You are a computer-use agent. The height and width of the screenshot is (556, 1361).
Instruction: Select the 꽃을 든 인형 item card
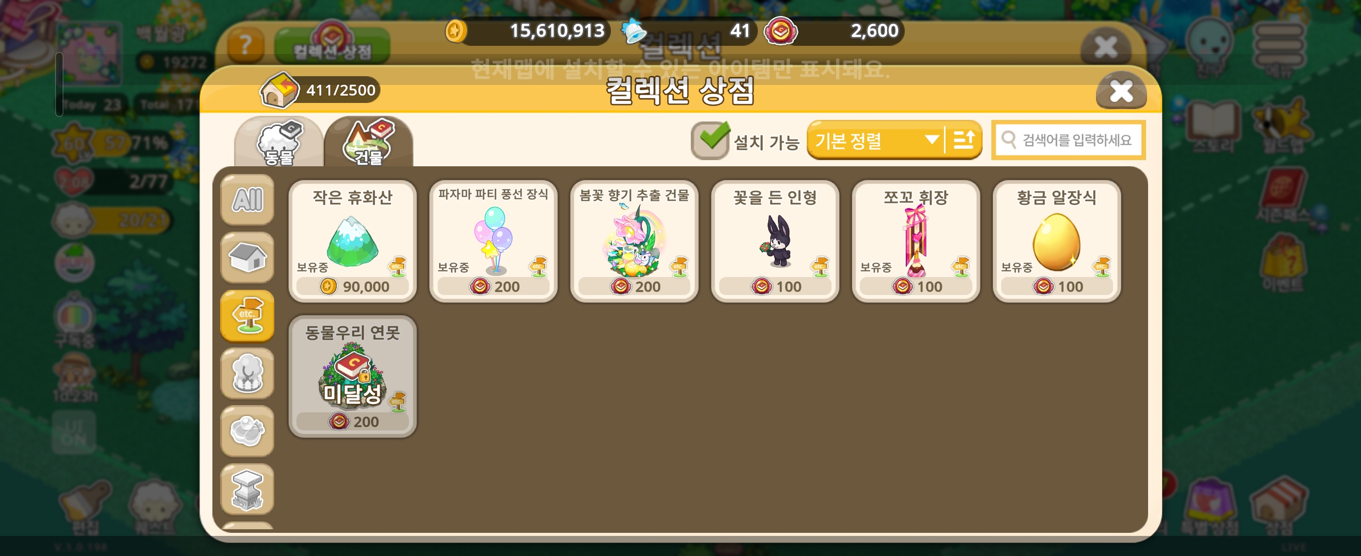(x=774, y=241)
